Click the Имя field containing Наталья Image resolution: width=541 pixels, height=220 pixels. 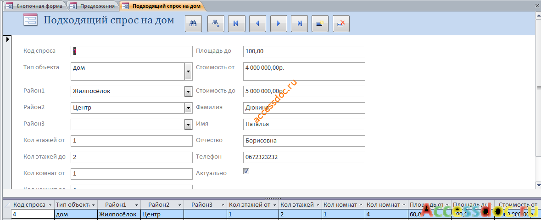pyautogui.click(x=304, y=125)
